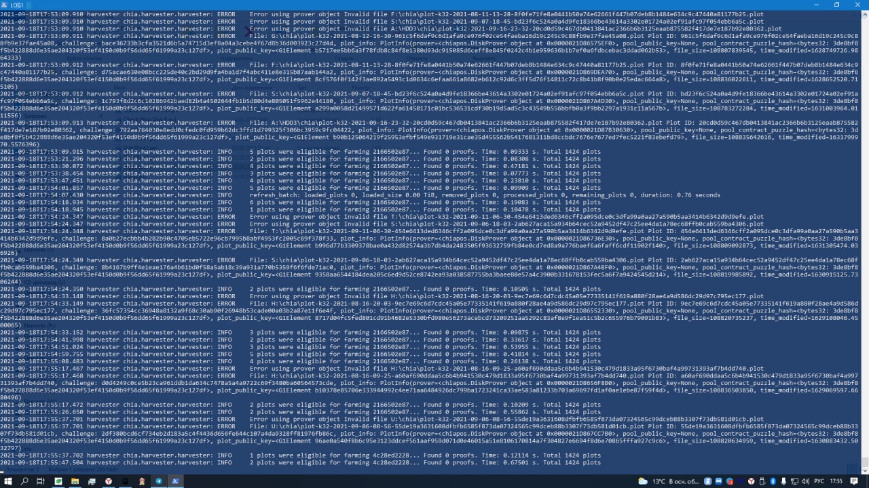Open Bluetooth tray icon
Image resolution: width=869 pixels, height=488 pixels.
(773, 481)
